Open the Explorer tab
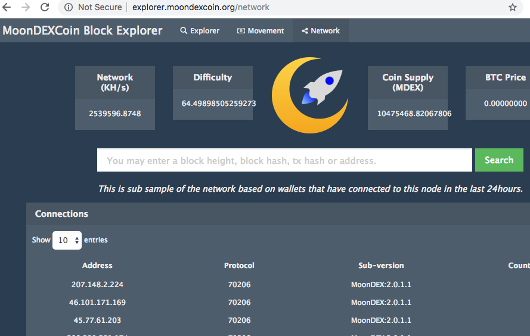 [x=200, y=31]
